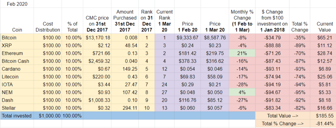Click Dash's $85.12 March price cell
336x128 pixels.
tap(215, 100)
